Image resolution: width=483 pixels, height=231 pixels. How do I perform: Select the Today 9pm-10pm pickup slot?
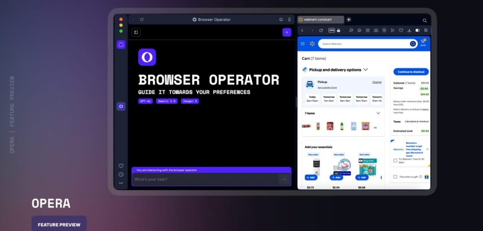coord(311,99)
